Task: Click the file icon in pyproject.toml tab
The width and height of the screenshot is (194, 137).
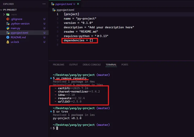Action: (53, 4)
